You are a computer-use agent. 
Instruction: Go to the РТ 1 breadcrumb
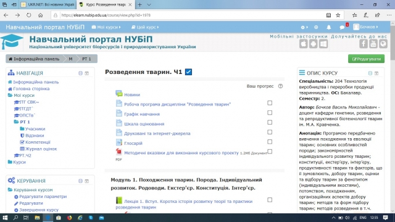(x=86, y=59)
